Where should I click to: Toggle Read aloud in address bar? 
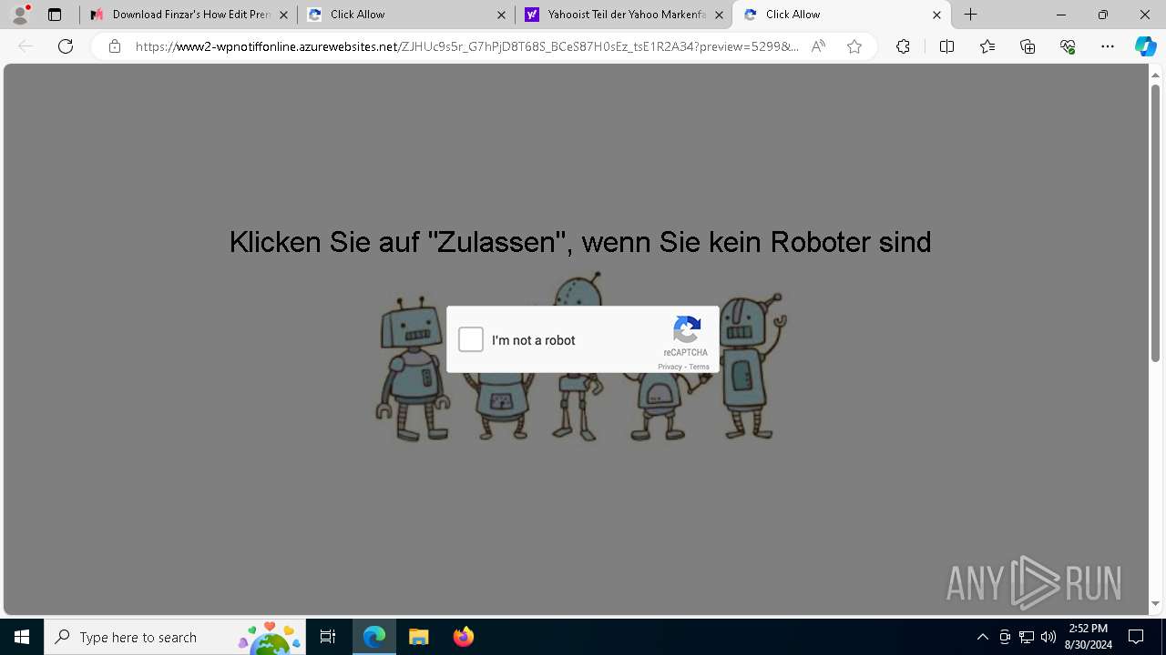[x=818, y=46]
